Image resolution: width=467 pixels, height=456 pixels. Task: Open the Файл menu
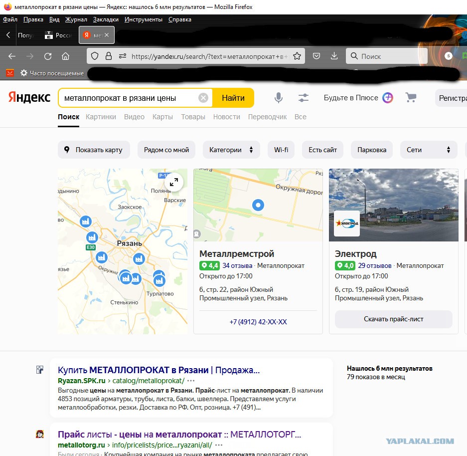pos(10,19)
